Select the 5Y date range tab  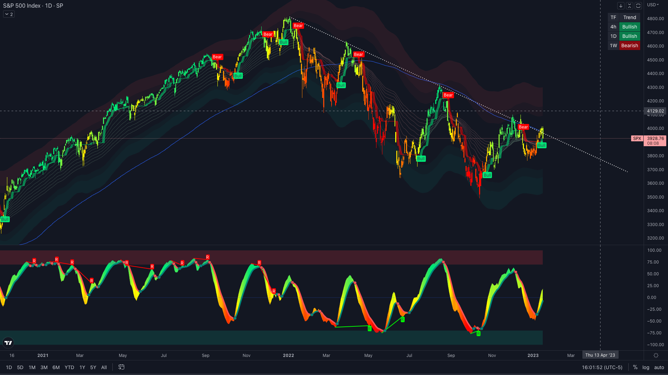93,367
